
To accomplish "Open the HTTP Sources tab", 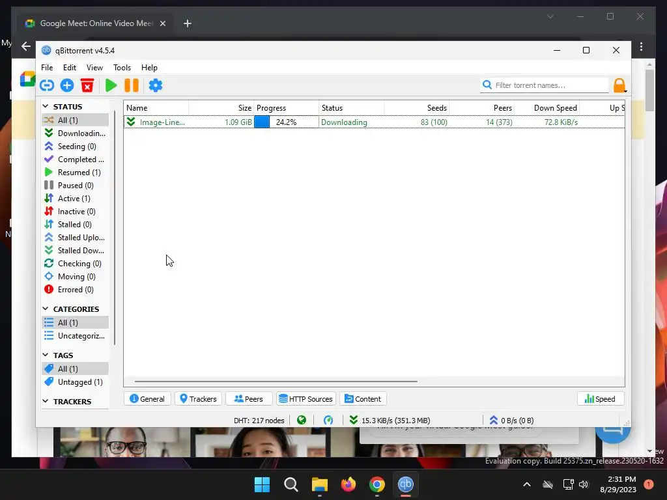I will click(x=306, y=399).
